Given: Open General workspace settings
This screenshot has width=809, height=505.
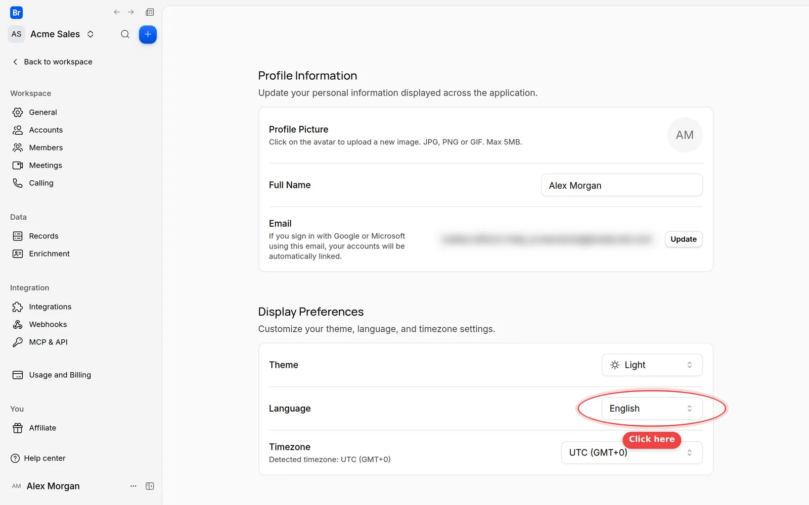Looking at the screenshot, I should point(43,112).
